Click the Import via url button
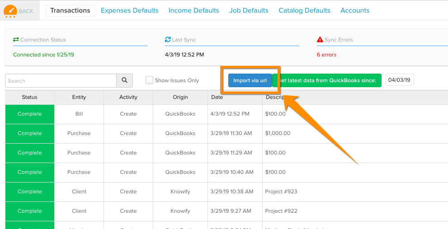The height and width of the screenshot is (229, 448). click(250, 80)
